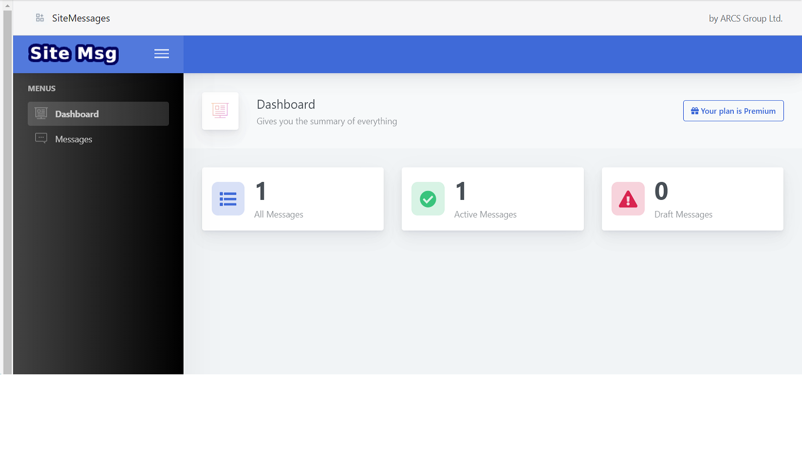Click the Messages chat bubble icon
Screen dimensions: 802x451
(x=41, y=138)
